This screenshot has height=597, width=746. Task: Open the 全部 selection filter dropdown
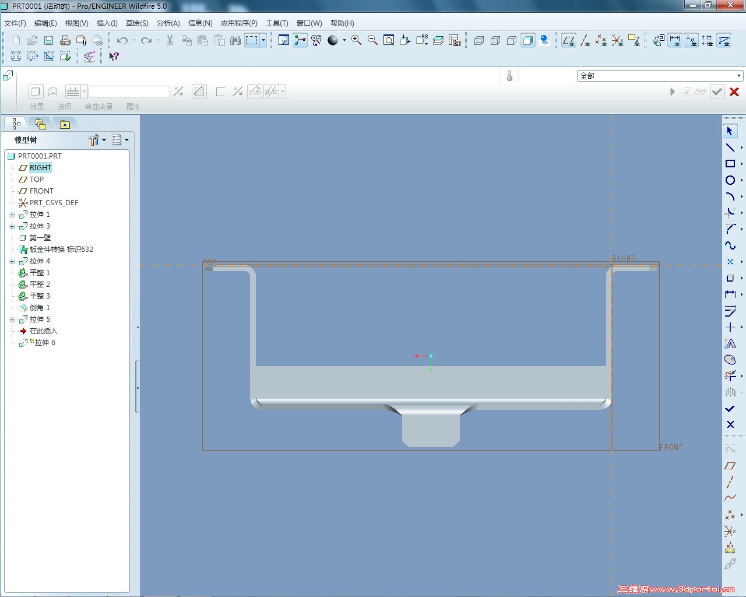point(738,76)
